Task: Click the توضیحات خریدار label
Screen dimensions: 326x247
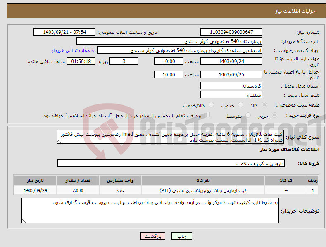Action: tap(300, 211)
